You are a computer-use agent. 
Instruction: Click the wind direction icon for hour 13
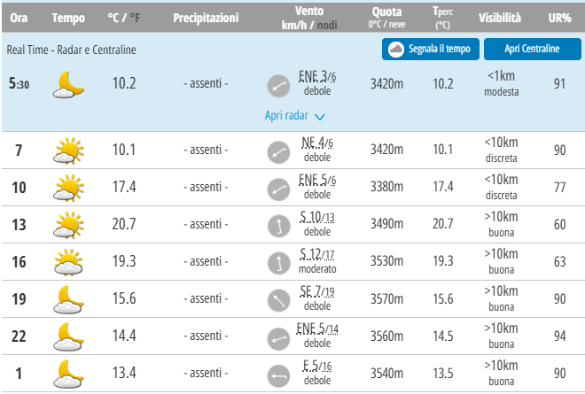pyautogui.click(x=279, y=225)
